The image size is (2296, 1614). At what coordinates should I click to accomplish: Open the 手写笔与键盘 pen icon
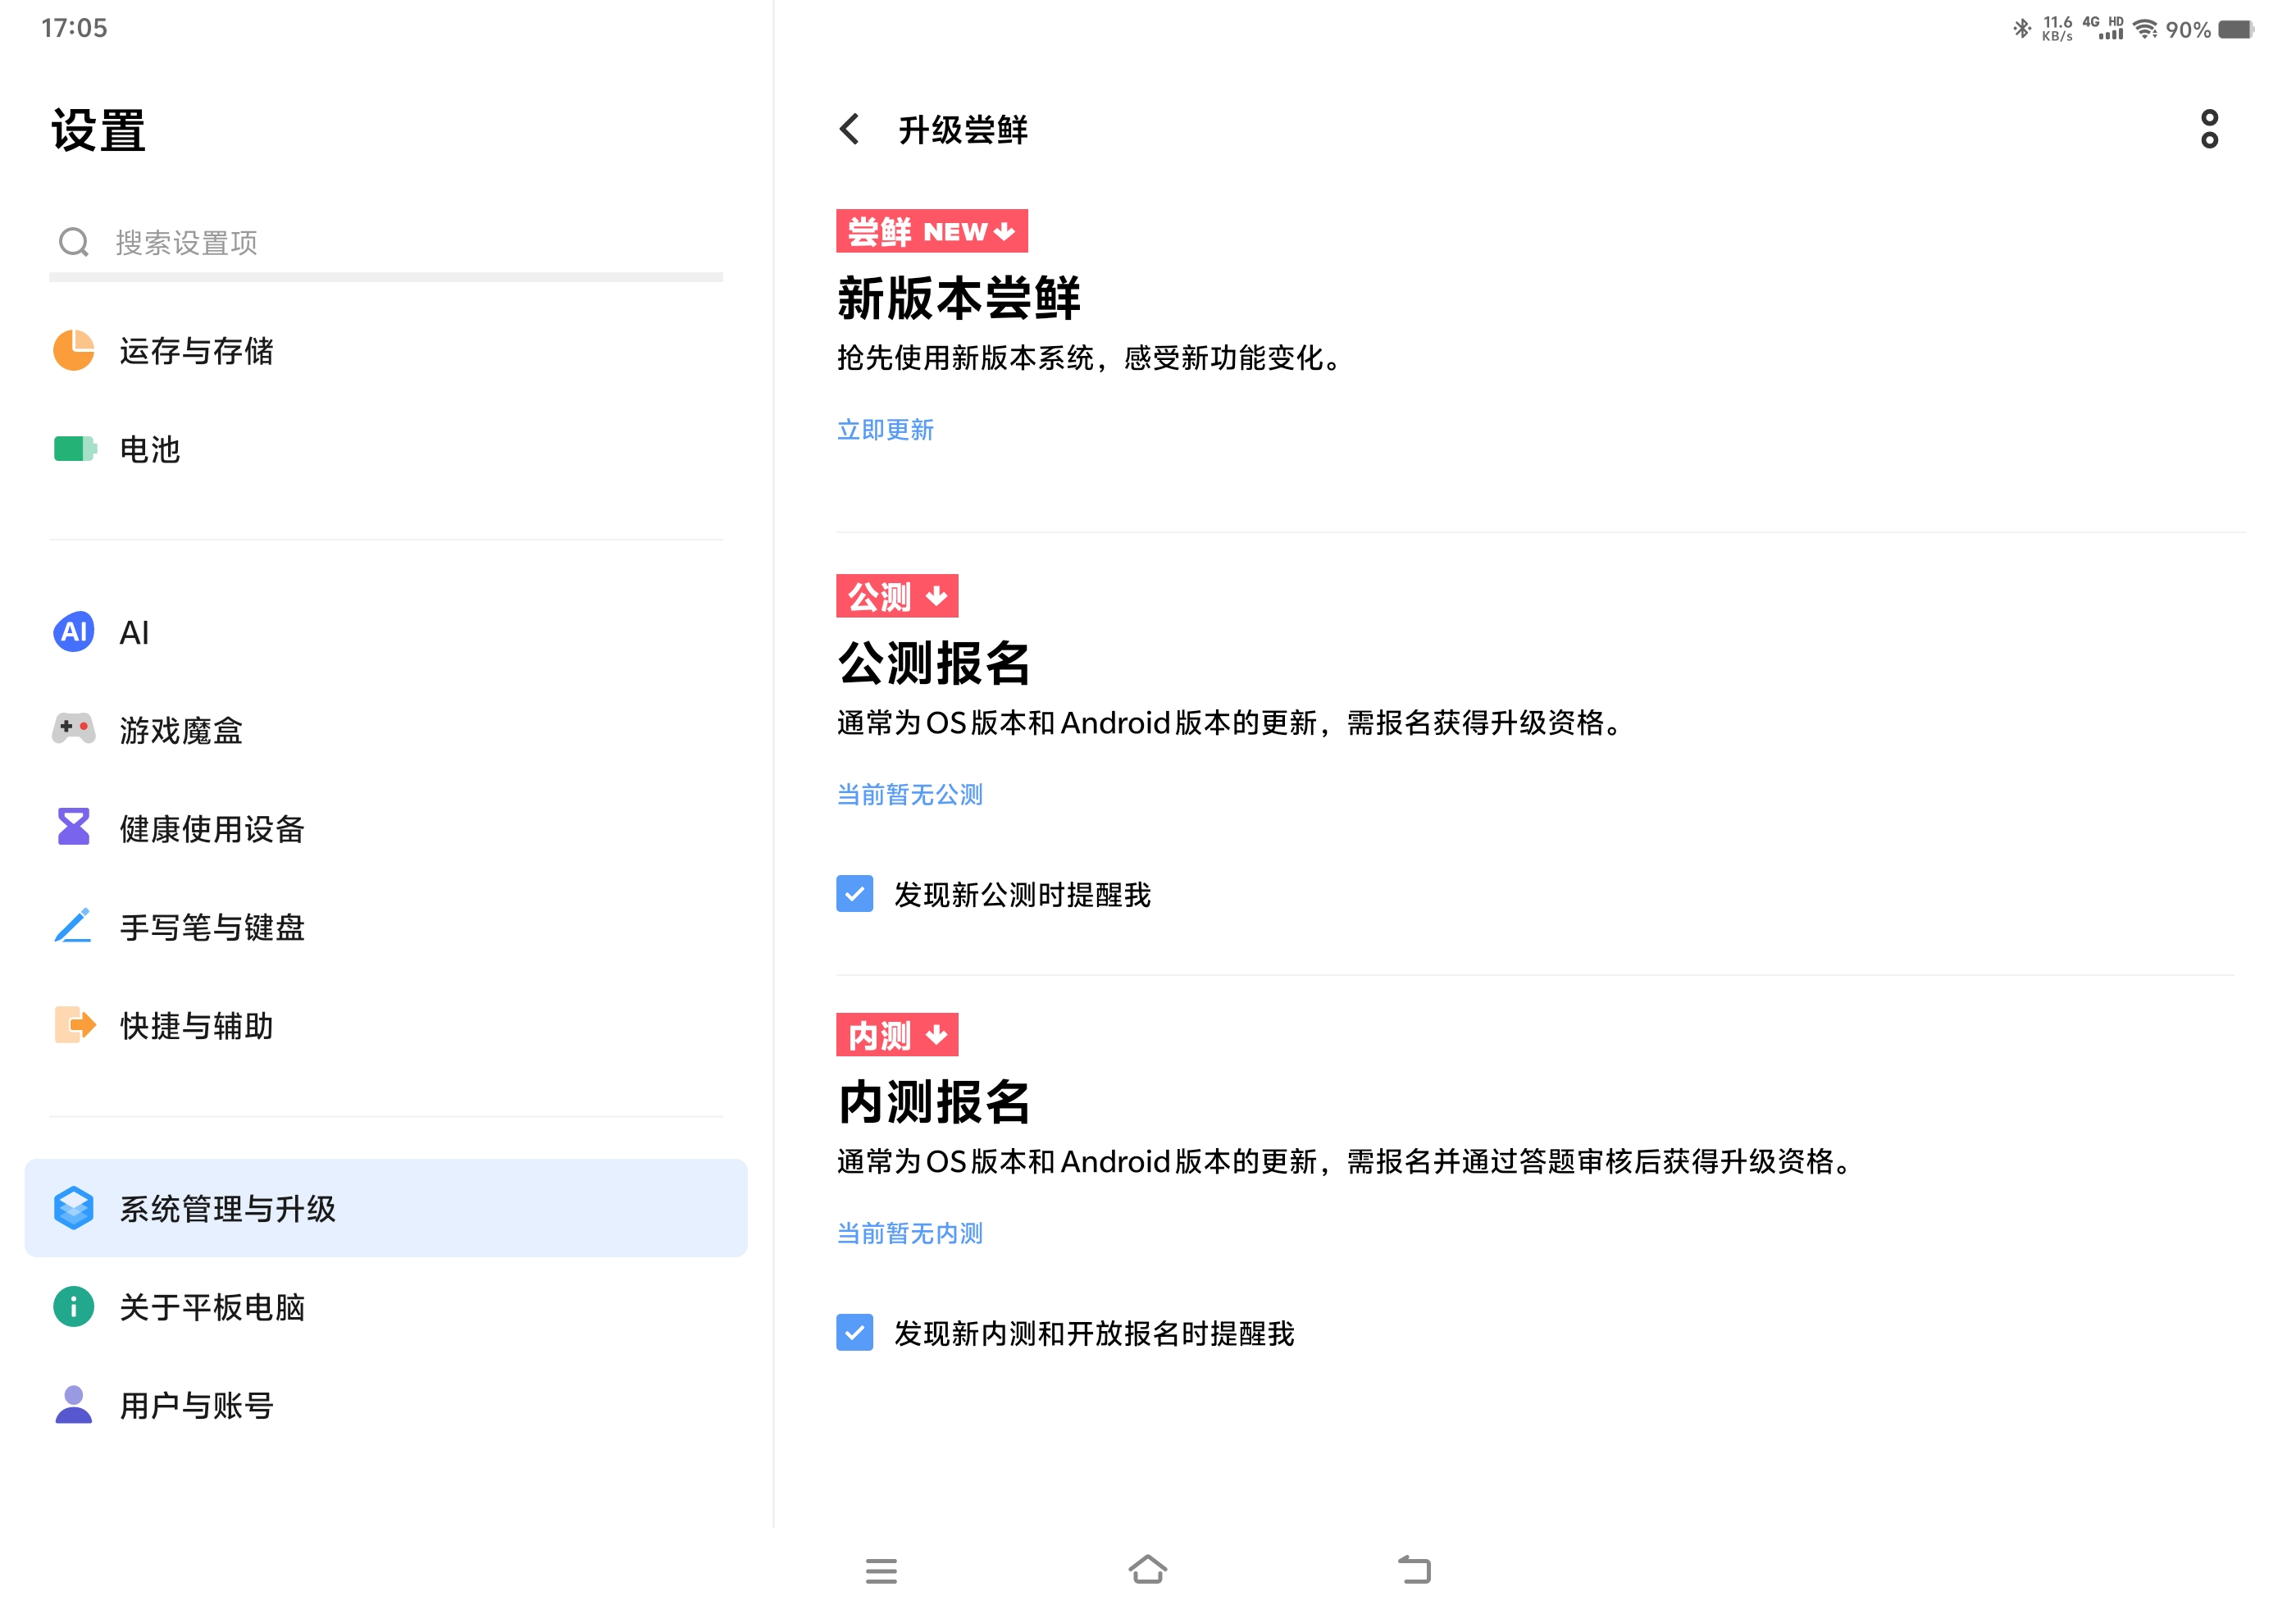[x=74, y=926]
